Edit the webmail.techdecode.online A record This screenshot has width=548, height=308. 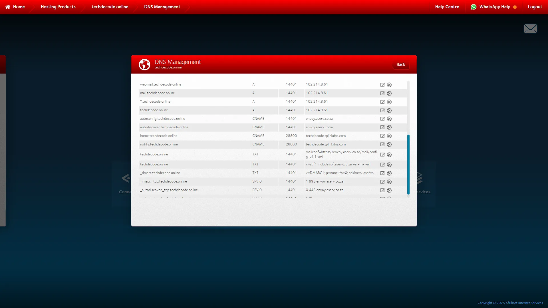point(382,85)
